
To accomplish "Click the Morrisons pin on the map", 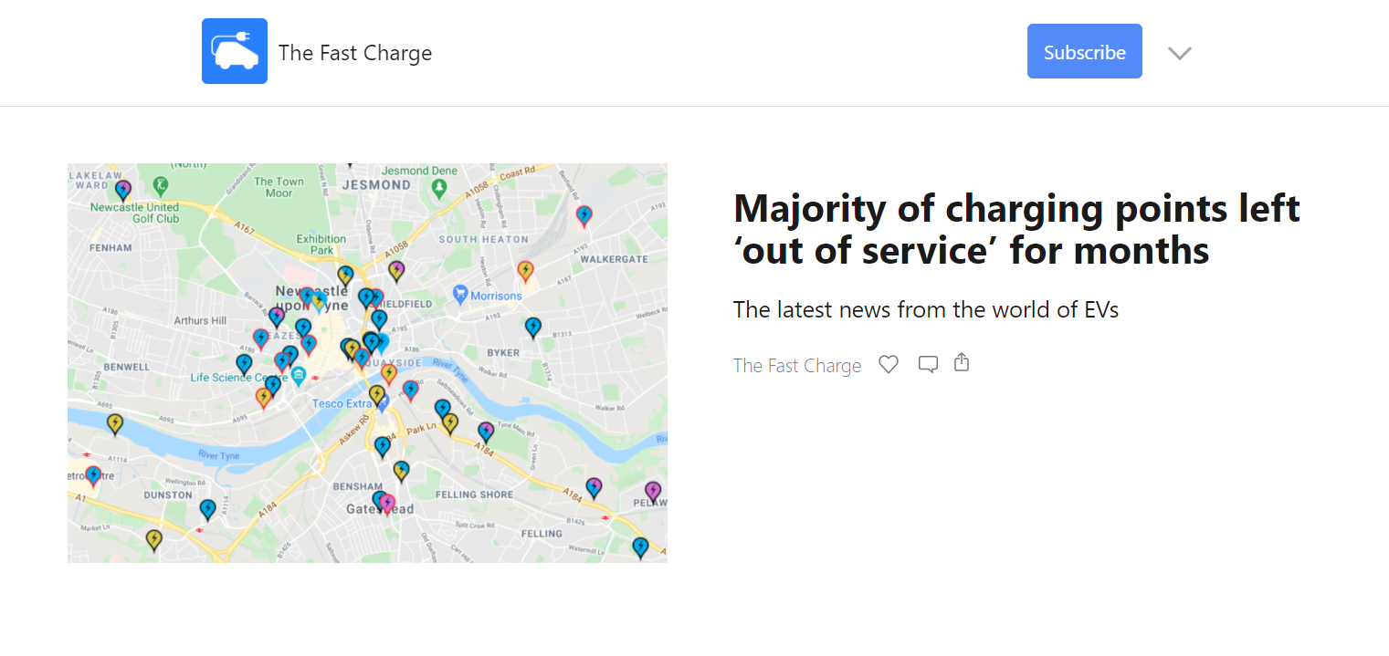I will (458, 295).
